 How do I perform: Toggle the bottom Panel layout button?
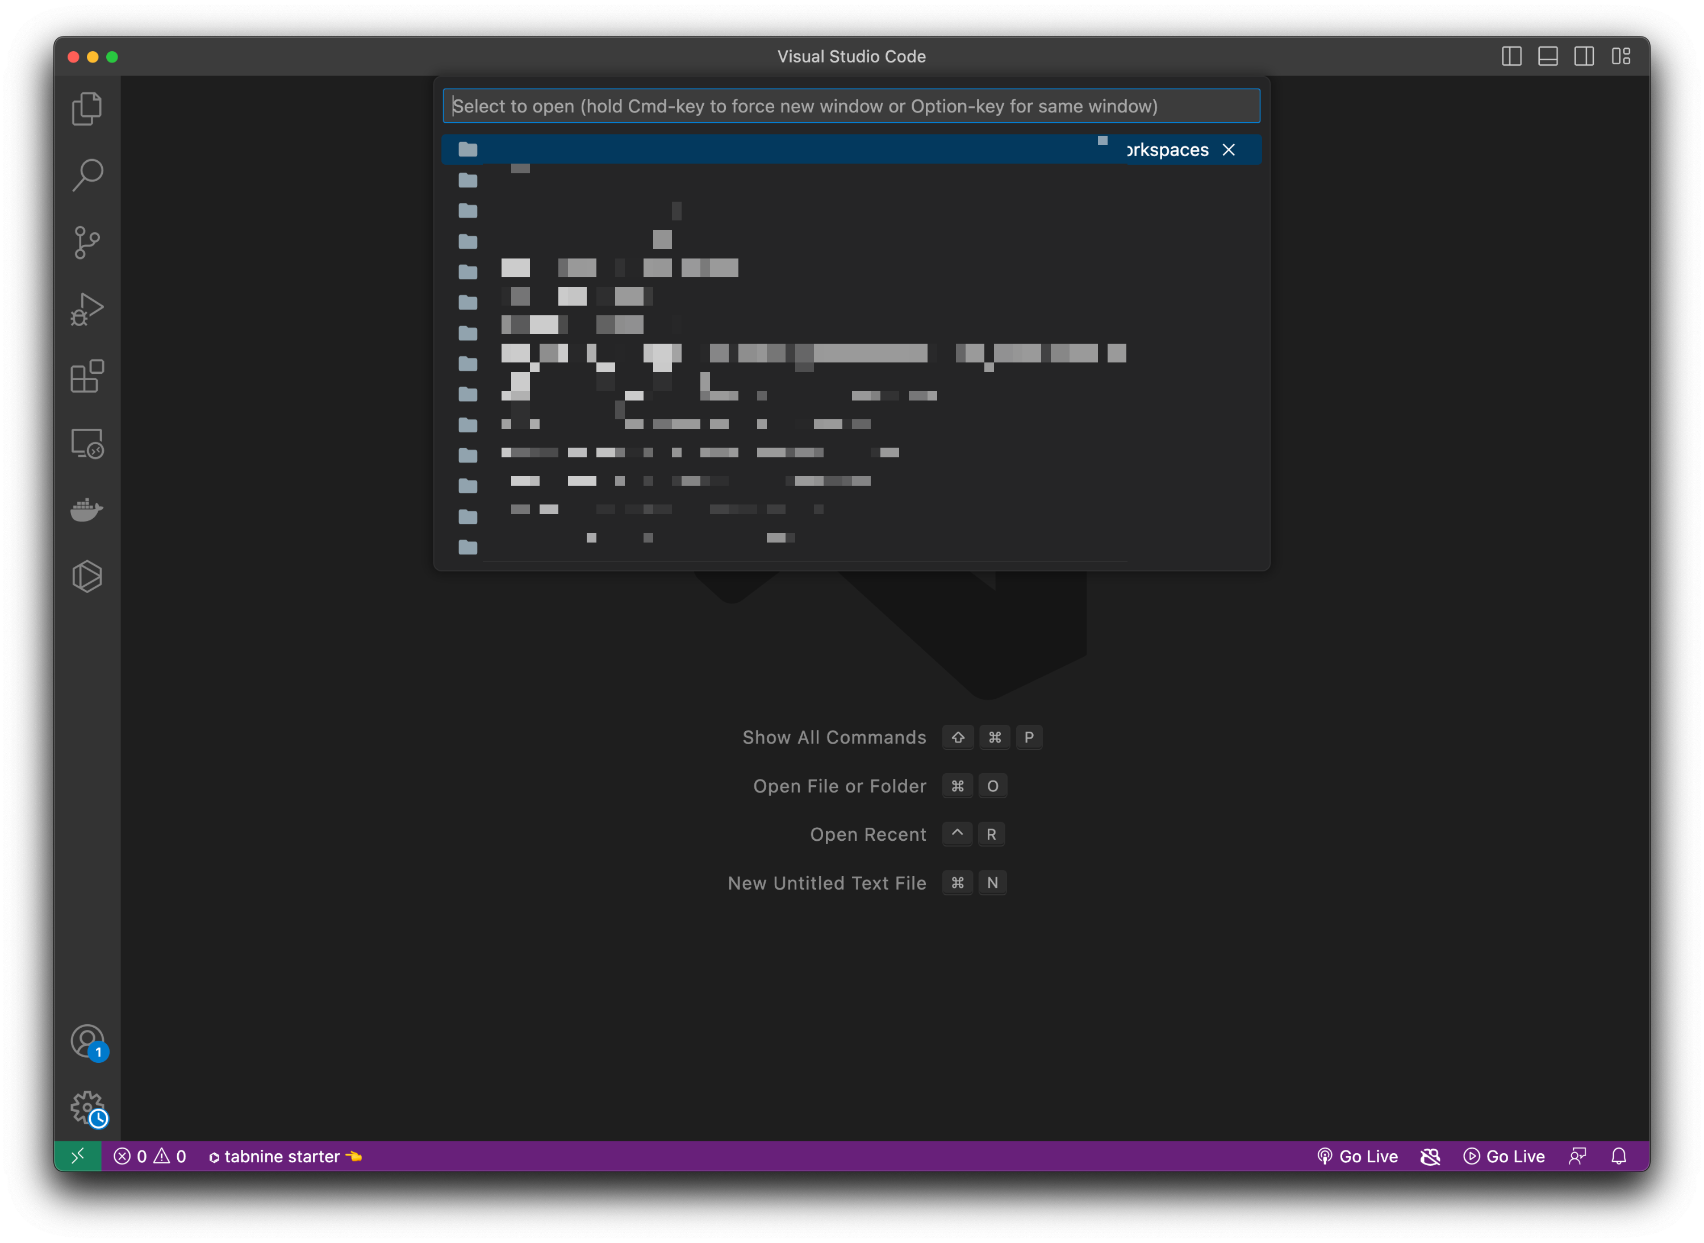pos(1548,56)
